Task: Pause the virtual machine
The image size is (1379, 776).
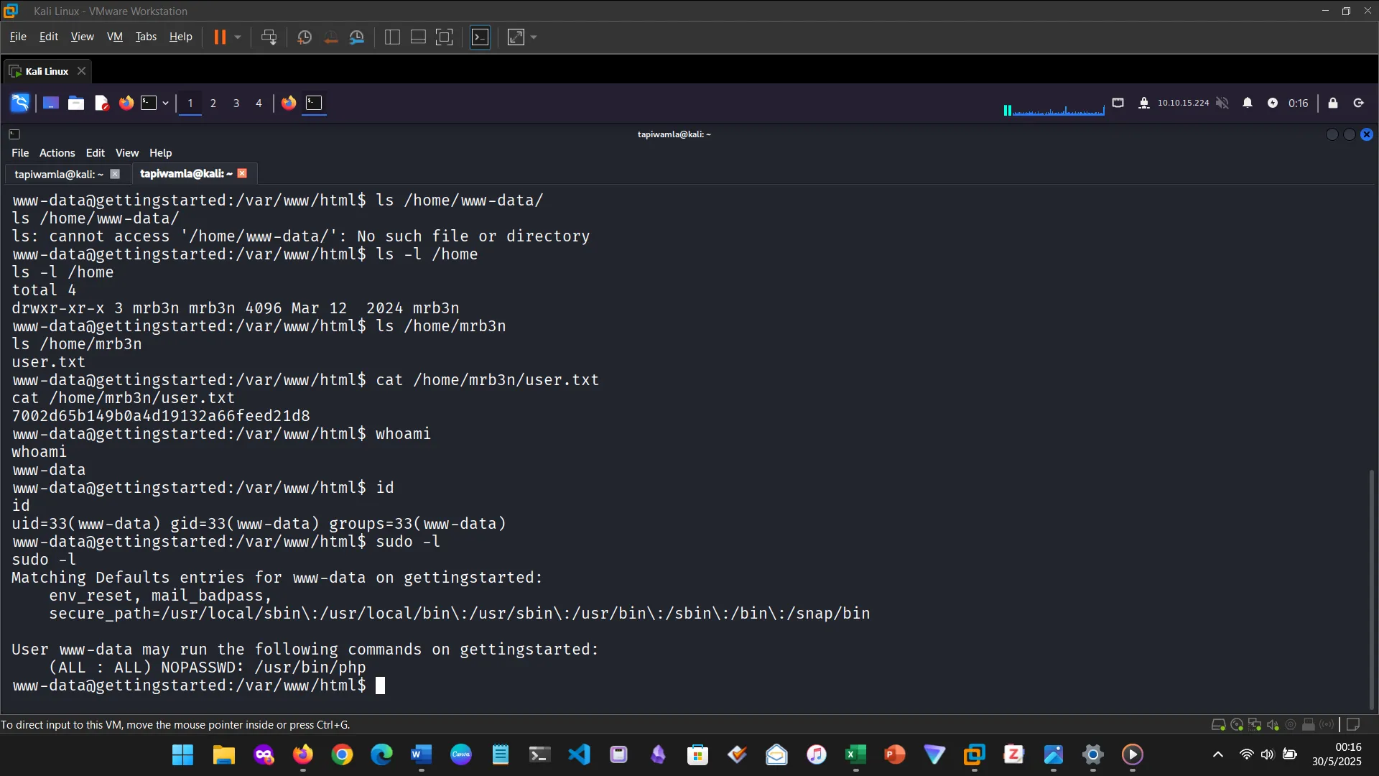Action: pos(221,37)
